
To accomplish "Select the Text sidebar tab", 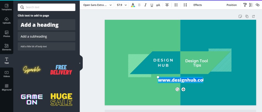I will coord(7,61).
